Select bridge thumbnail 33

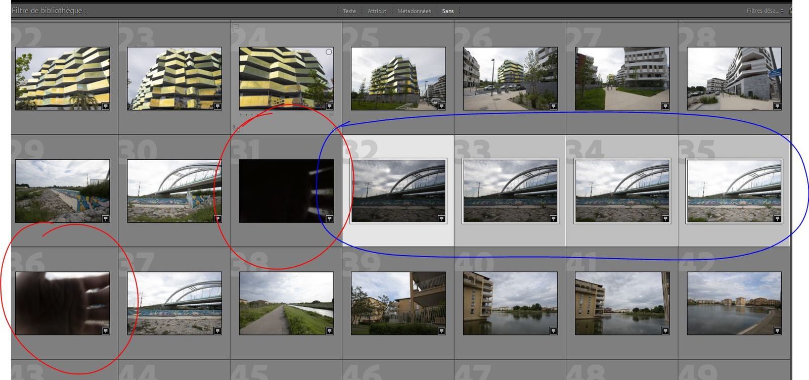point(510,191)
